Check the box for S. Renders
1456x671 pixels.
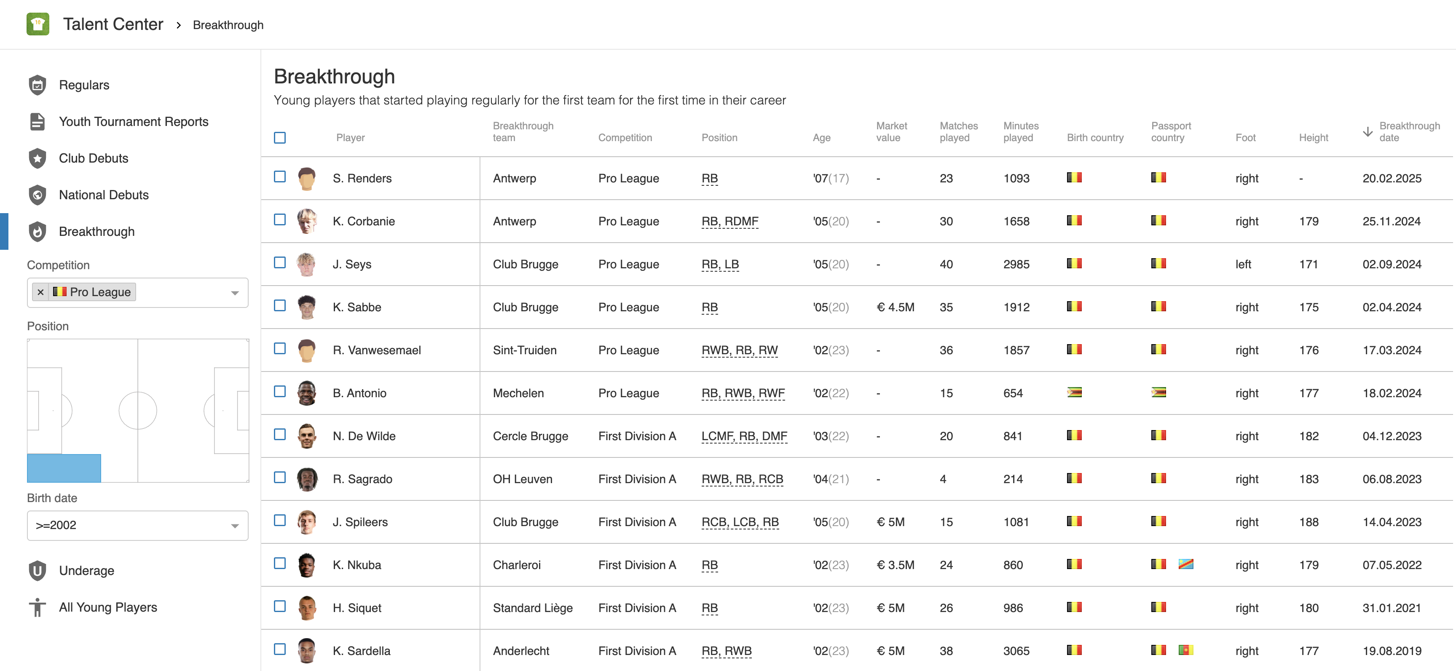point(280,177)
